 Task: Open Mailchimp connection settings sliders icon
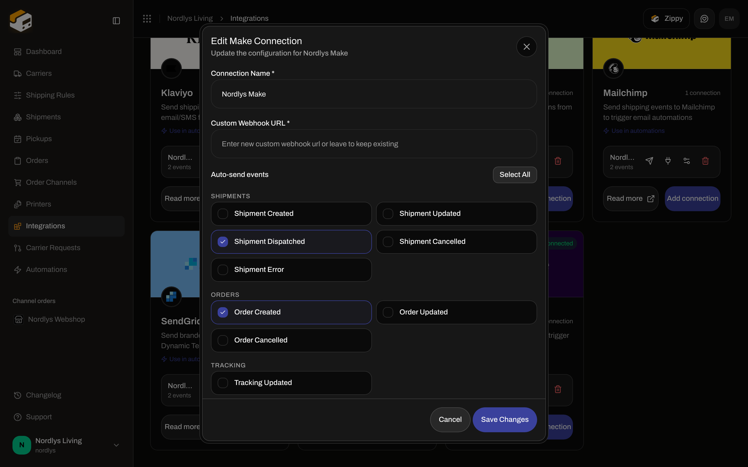coord(686,161)
